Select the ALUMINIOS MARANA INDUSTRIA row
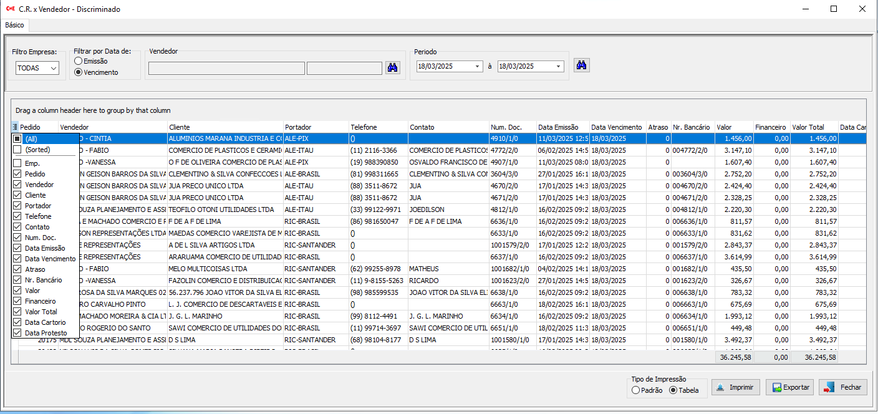878x414 pixels. tap(224, 138)
